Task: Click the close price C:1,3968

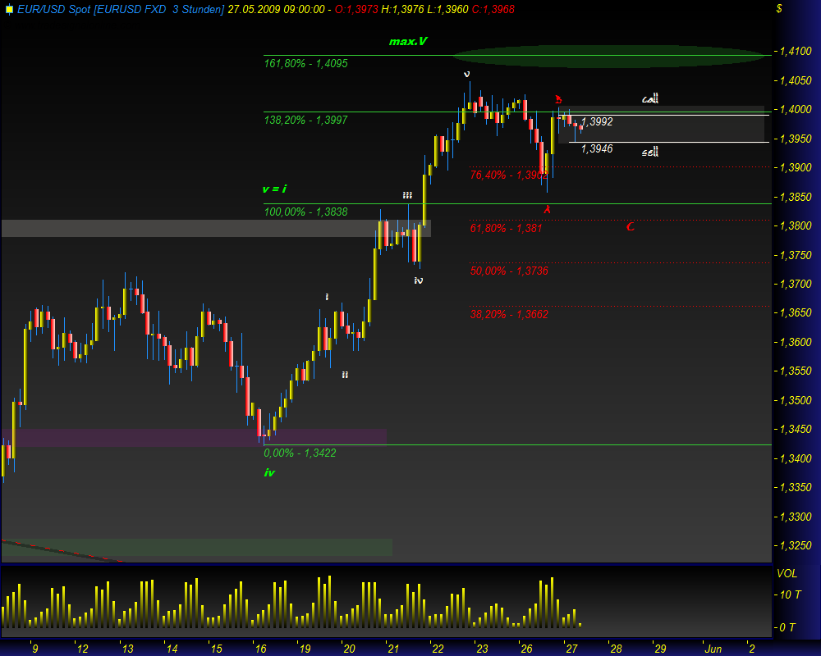Action: tap(493, 9)
